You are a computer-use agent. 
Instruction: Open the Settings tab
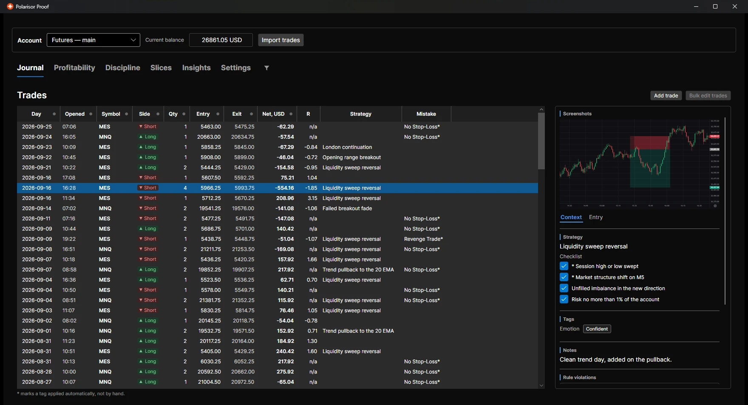tap(236, 68)
